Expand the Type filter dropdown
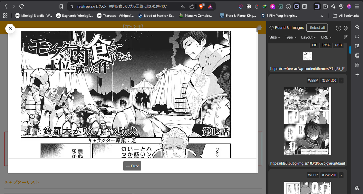This screenshot has height=194, width=363. tap(291, 37)
